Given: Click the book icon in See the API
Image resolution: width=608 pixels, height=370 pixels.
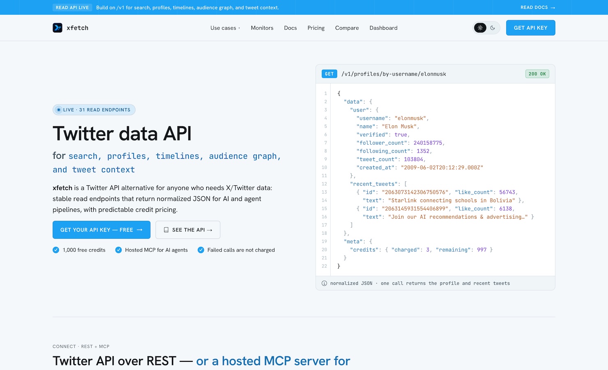Looking at the screenshot, I should (x=166, y=230).
